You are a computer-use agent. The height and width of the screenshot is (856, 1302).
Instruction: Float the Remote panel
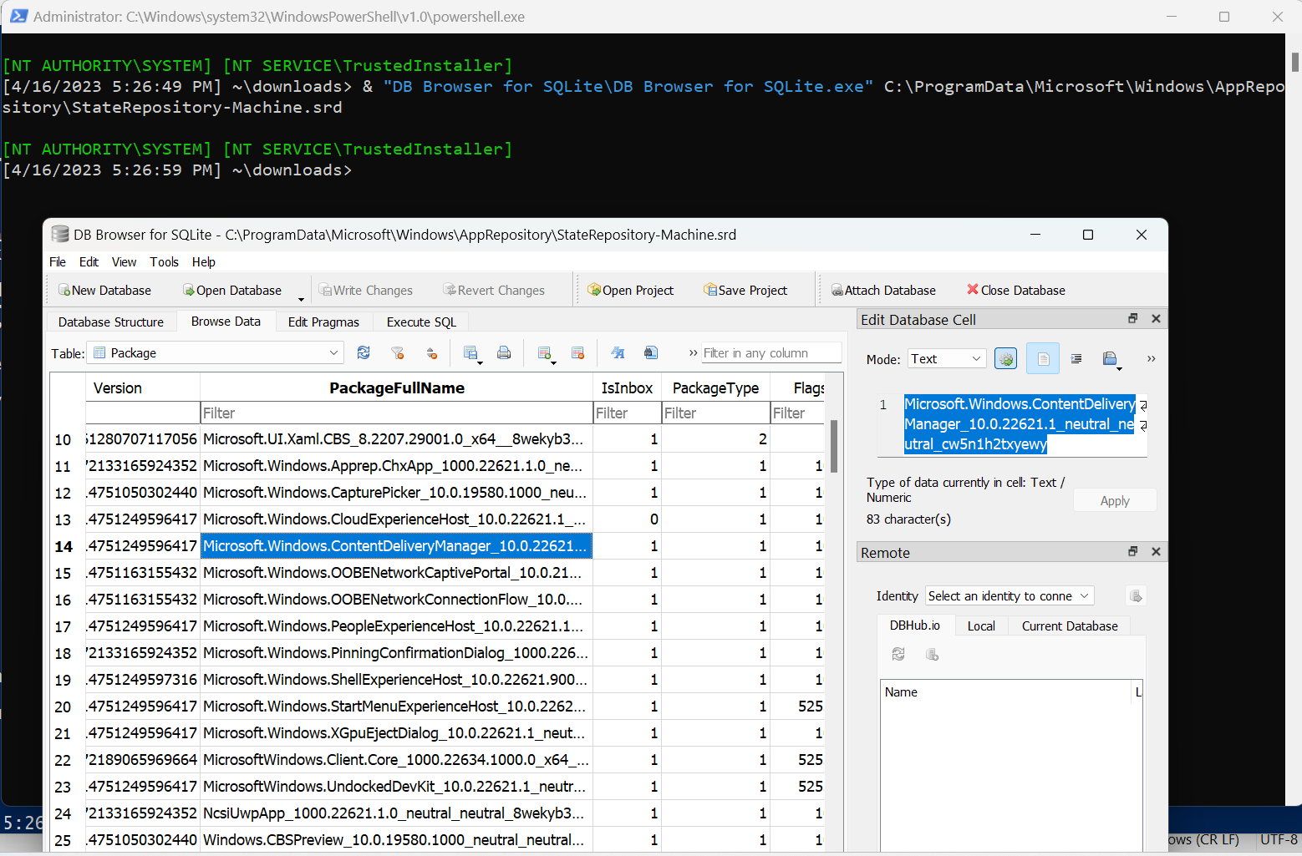click(x=1133, y=551)
